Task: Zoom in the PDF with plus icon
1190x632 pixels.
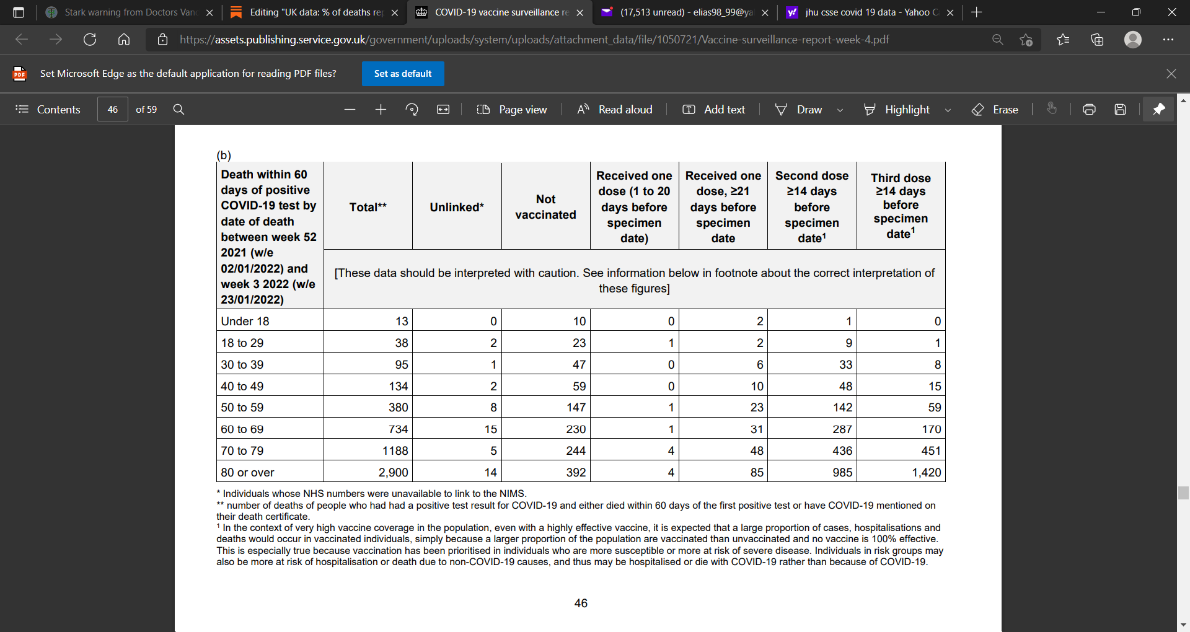Action: [381, 110]
